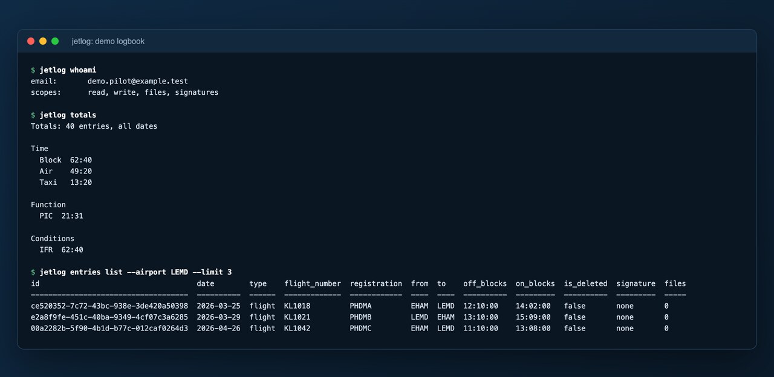
Task: Click the 'Time' section heading
Action: pyautogui.click(x=40, y=149)
